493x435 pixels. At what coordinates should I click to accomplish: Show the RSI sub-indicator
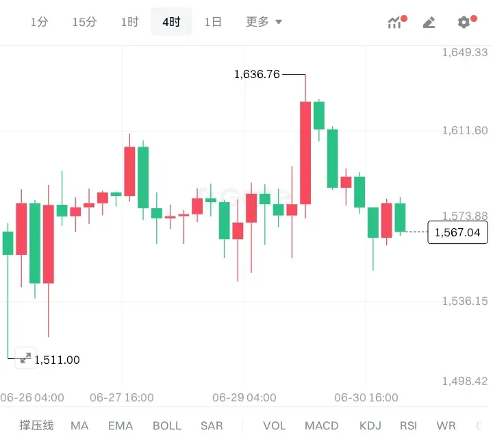pos(408,425)
